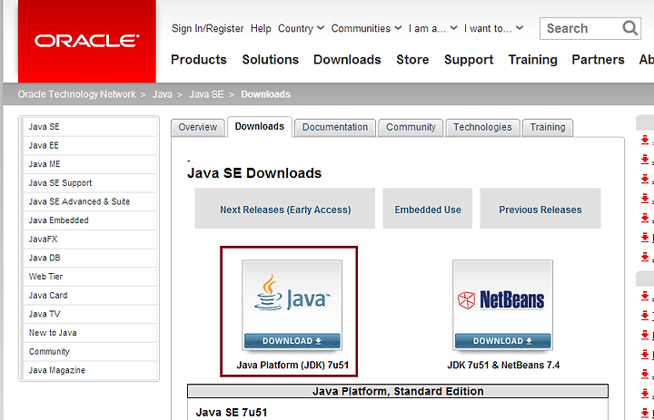This screenshot has height=420, width=654.
Task: Go to Oracle Technology Network breadcrumb
Action: click(x=76, y=94)
